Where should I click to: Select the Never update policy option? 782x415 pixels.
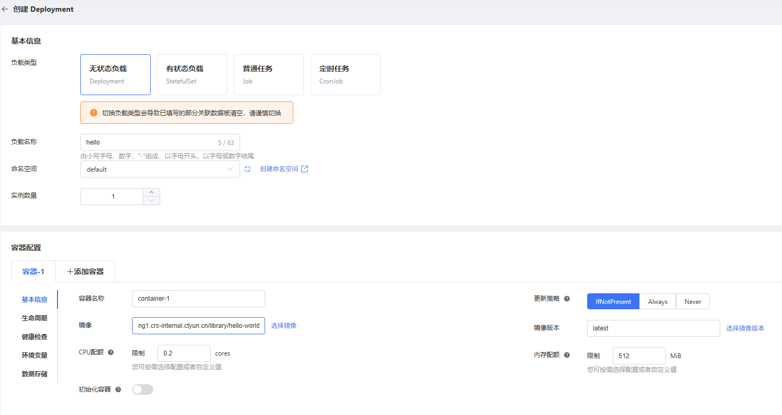pos(693,302)
